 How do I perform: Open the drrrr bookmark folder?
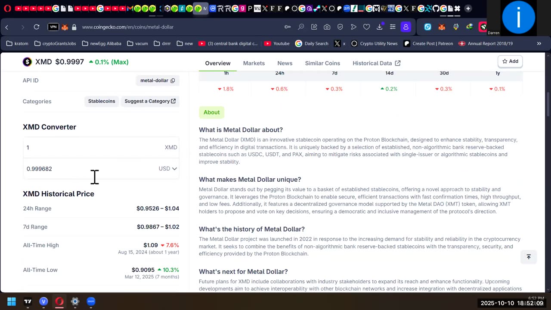click(x=162, y=43)
